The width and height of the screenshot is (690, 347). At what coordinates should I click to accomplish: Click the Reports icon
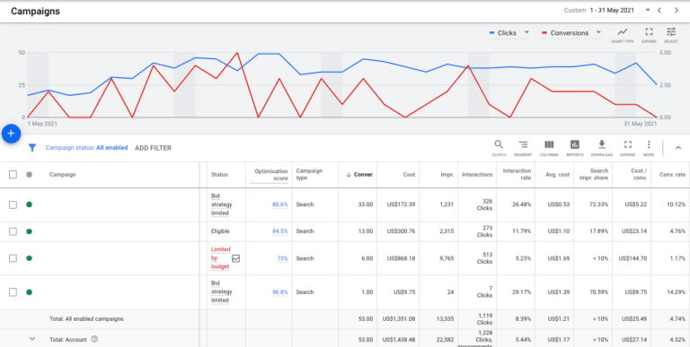click(x=575, y=144)
